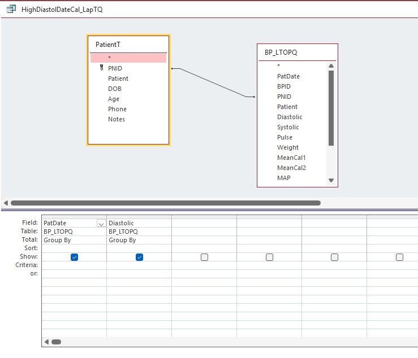
Task: Click the PatientT table title bar
Action: [x=128, y=45]
